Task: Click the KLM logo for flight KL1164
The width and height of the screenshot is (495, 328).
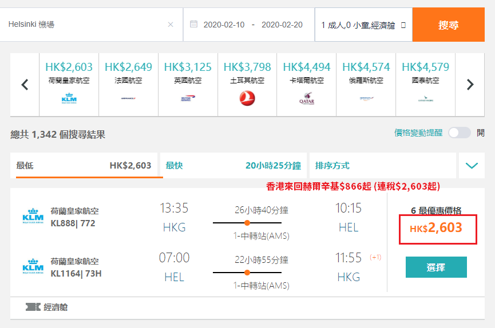Action: click(x=33, y=266)
